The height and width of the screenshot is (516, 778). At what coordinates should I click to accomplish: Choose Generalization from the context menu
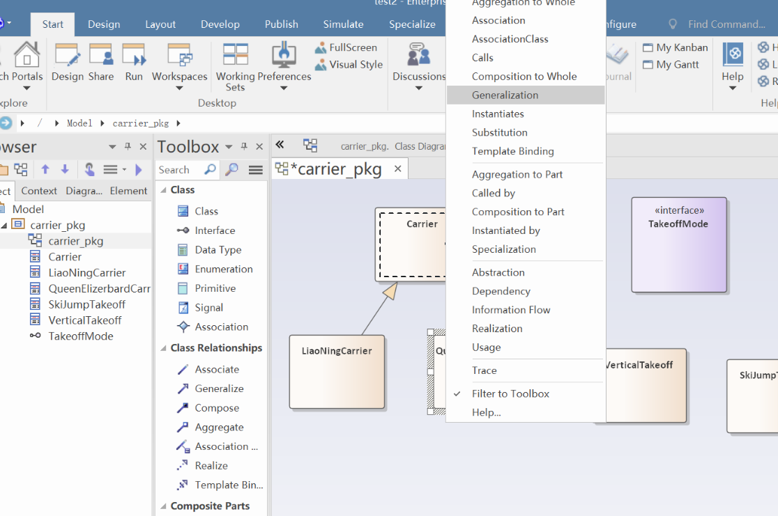point(526,95)
